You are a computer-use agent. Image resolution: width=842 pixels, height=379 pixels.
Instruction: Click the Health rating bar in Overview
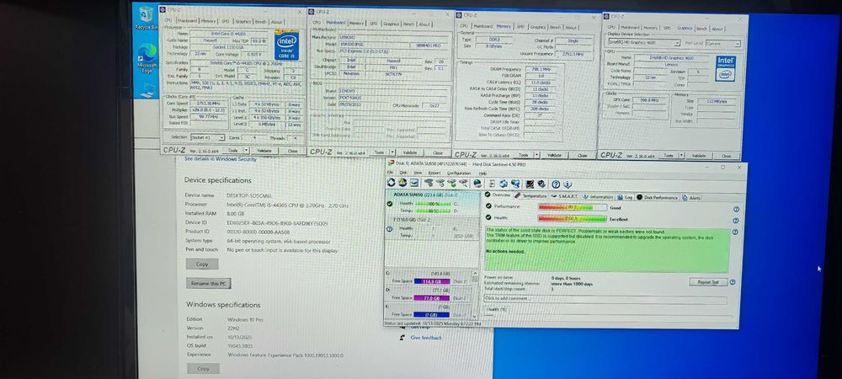coord(573,219)
